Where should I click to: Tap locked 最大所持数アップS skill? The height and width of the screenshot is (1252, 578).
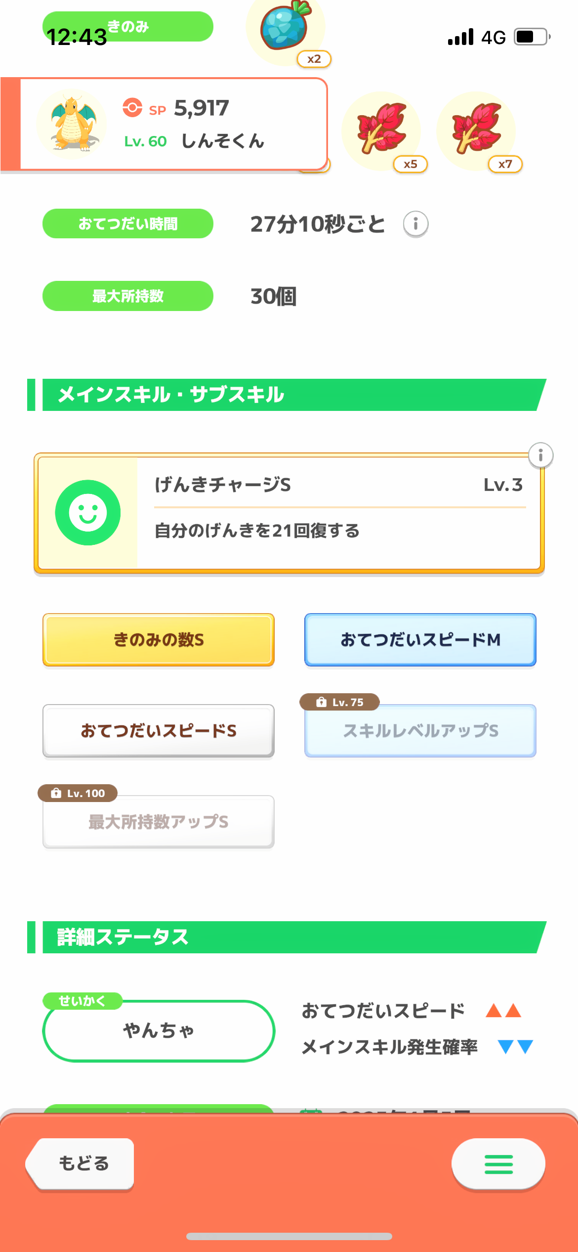coord(158,822)
